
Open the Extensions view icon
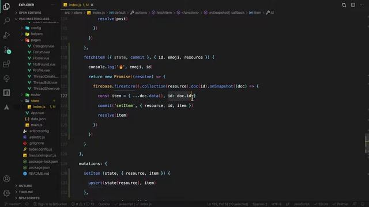pyautogui.click(x=6, y=64)
